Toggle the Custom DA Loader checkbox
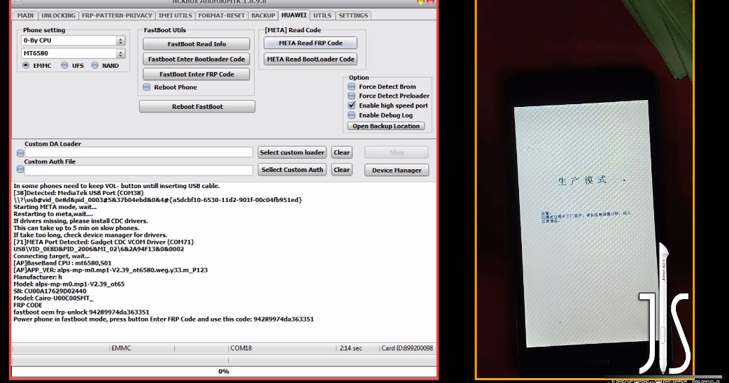Viewport: 729px width, 383px height. coord(20,153)
